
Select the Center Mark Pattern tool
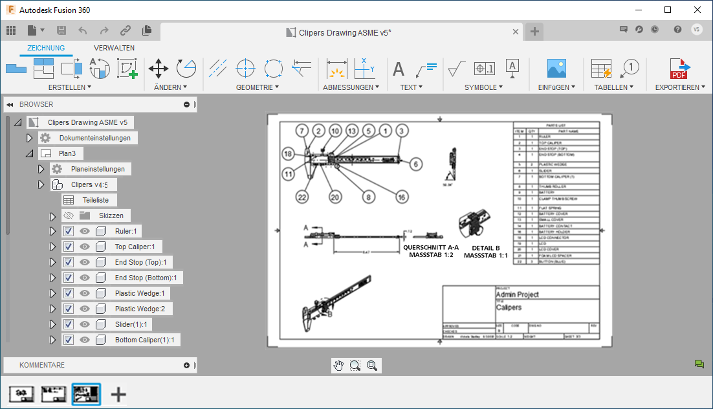click(273, 69)
